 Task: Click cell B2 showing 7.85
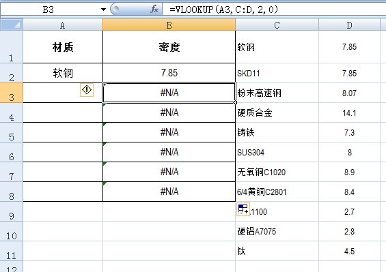(169, 73)
